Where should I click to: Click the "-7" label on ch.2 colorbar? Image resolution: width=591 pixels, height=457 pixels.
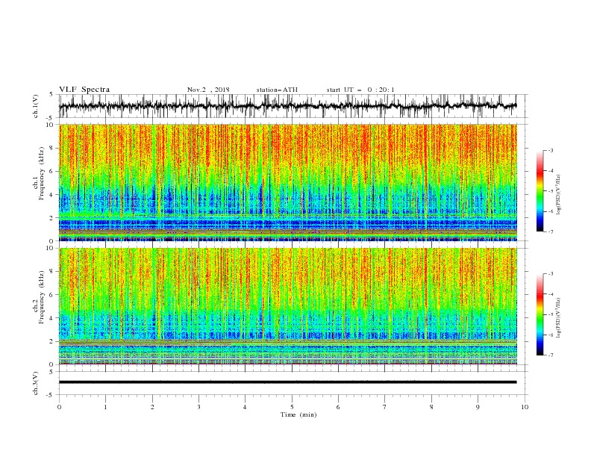pos(550,355)
